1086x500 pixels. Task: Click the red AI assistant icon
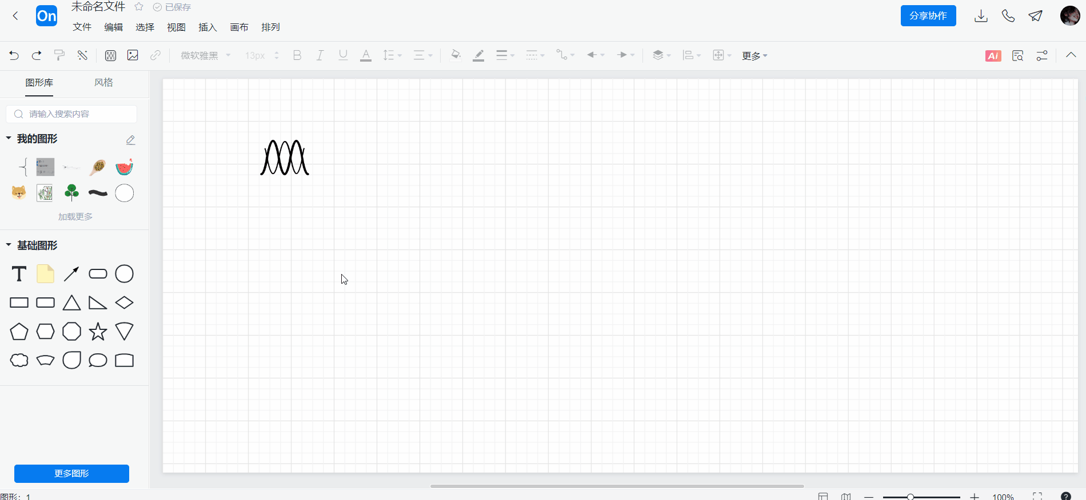(993, 55)
